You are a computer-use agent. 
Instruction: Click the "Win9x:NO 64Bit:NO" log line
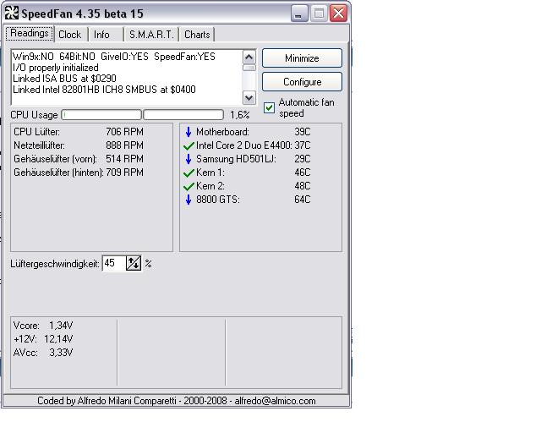point(114,57)
